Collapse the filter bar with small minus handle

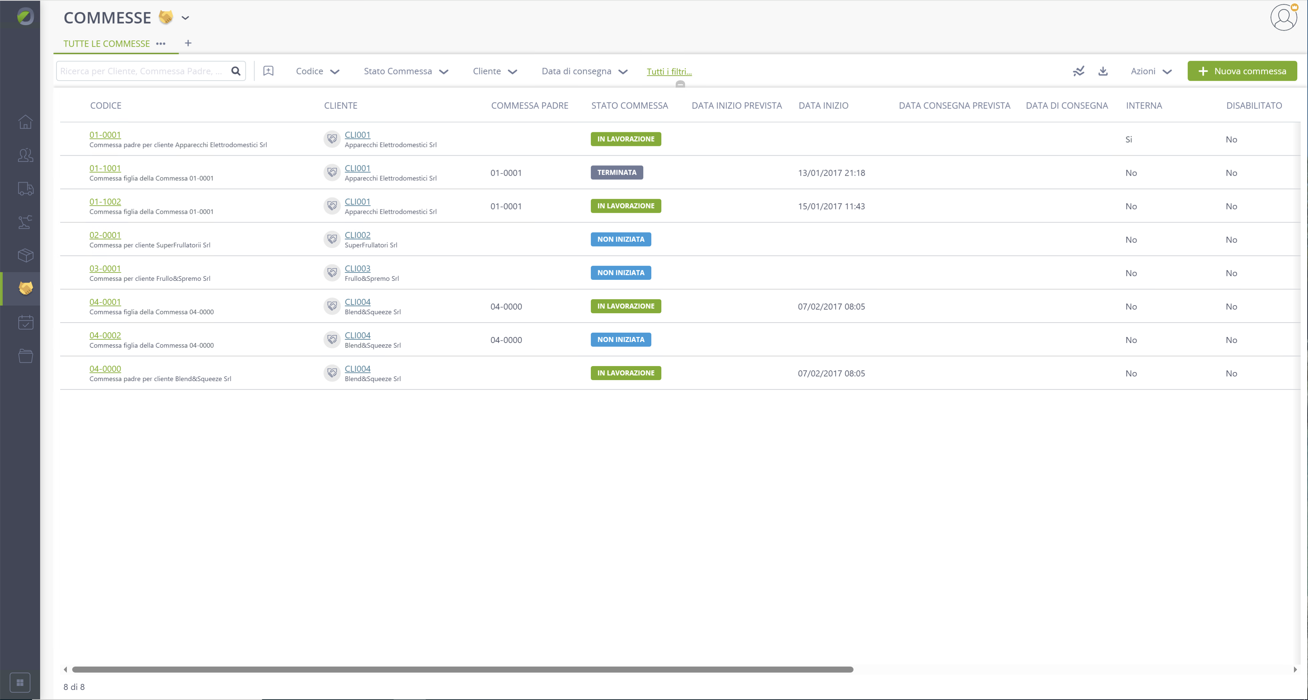pos(680,84)
